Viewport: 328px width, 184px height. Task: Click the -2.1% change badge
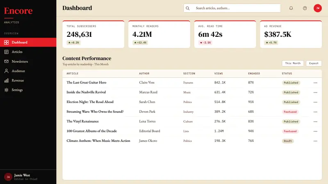(205, 43)
